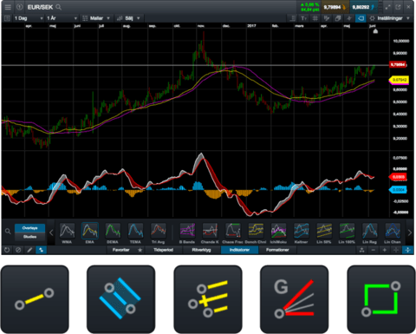The width and height of the screenshot is (416, 334).
Task: Click the buy price 9,80292 button
Action: [363, 7]
